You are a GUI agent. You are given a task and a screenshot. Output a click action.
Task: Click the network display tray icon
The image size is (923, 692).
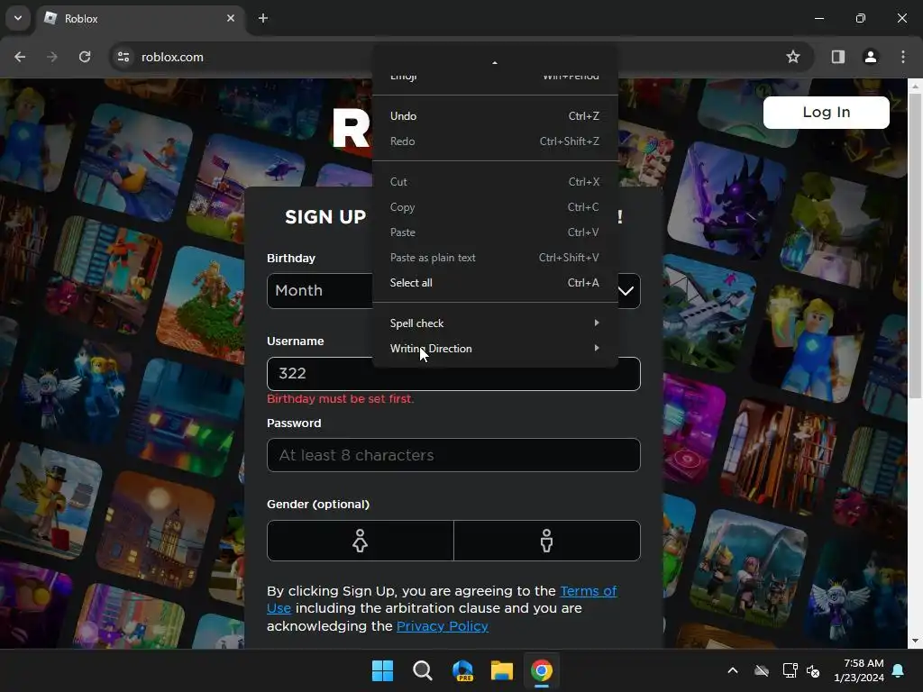pyautogui.click(x=790, y=670)
